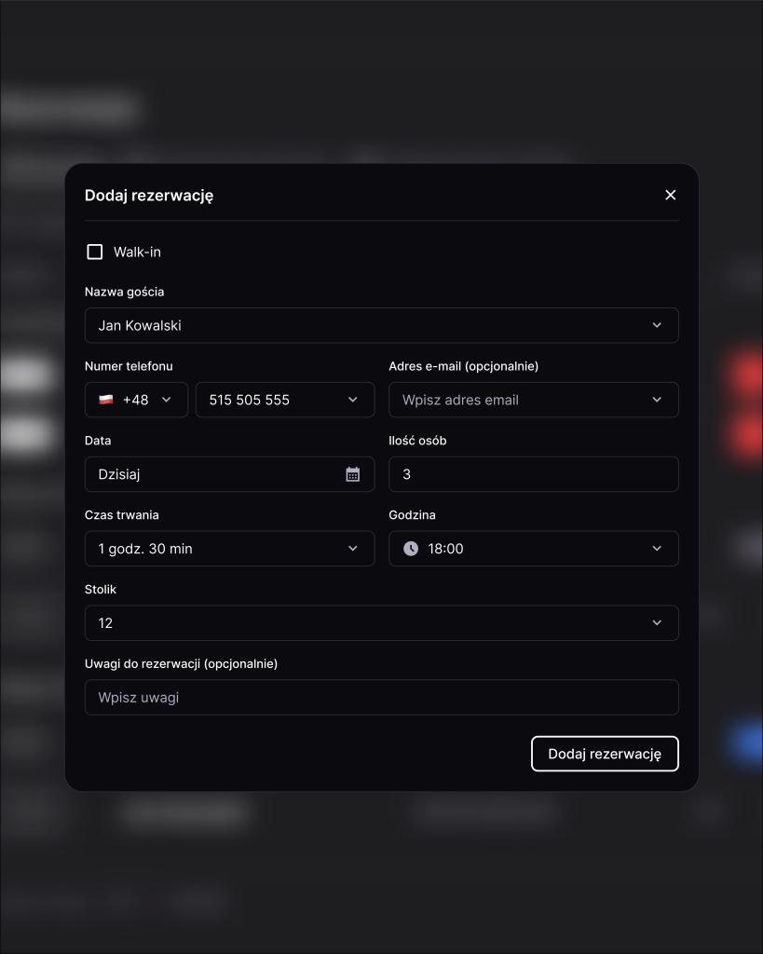
Task: Click the Ilość osób input field
Action: (534, 474)
